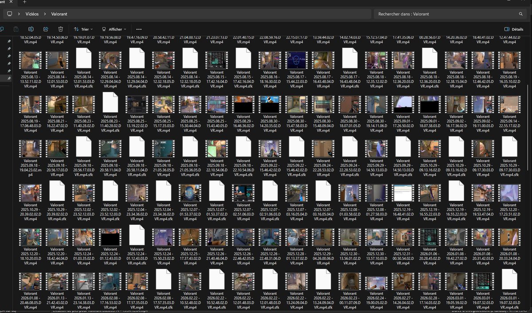
Task: Click file name 2025.08.21 - 16.22.47.02.DVR.mp4
Action: tap(57, 123)
